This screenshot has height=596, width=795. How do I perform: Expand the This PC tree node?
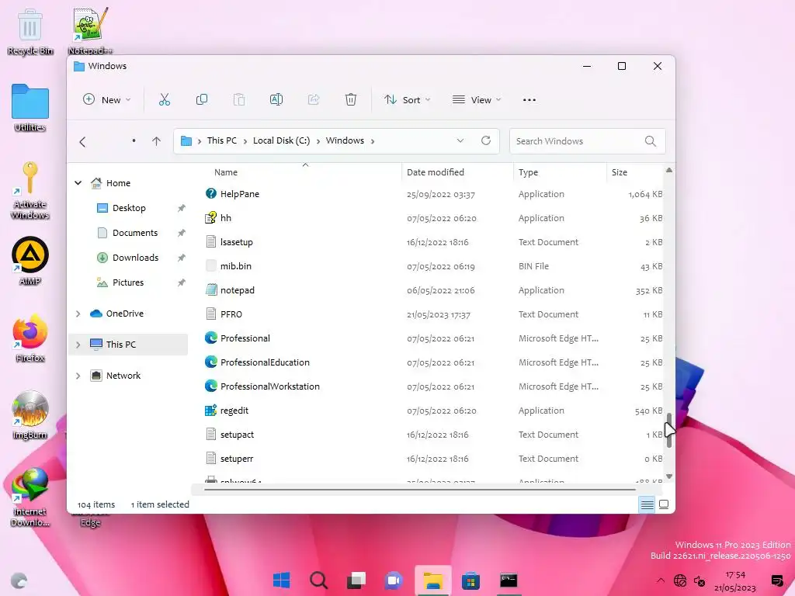click(x=78, y=345)
